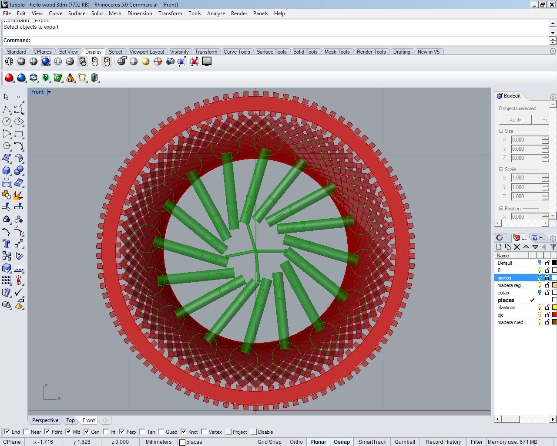Toggle the Near osnap checkbox
The width and height of the screenshot is (557, 446).
point(27,432)
